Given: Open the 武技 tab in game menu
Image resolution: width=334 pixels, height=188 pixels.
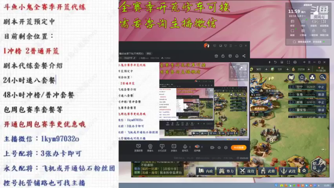Looking at the screenshot, I should point(288,171).
